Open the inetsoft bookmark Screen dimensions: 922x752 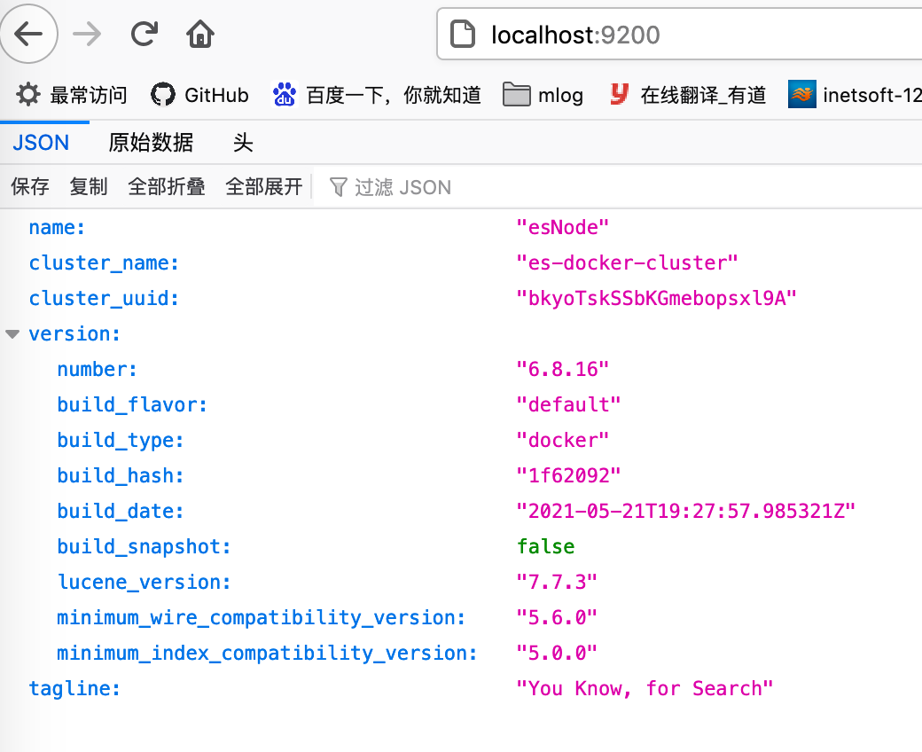[855, 95]
